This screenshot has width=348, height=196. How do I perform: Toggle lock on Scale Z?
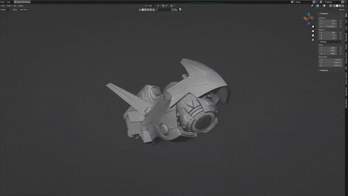[341, 54]
